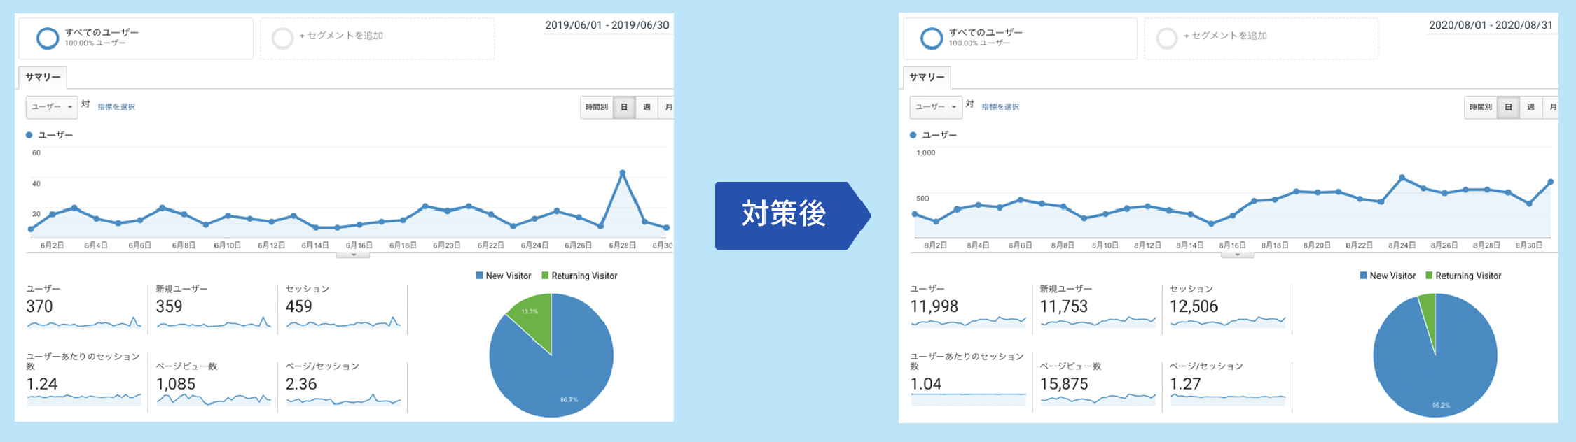Viewport: 1576px width, 442px height.
Task: Select 日 granularity on the right chart
Action: (x=1508, y=107)
